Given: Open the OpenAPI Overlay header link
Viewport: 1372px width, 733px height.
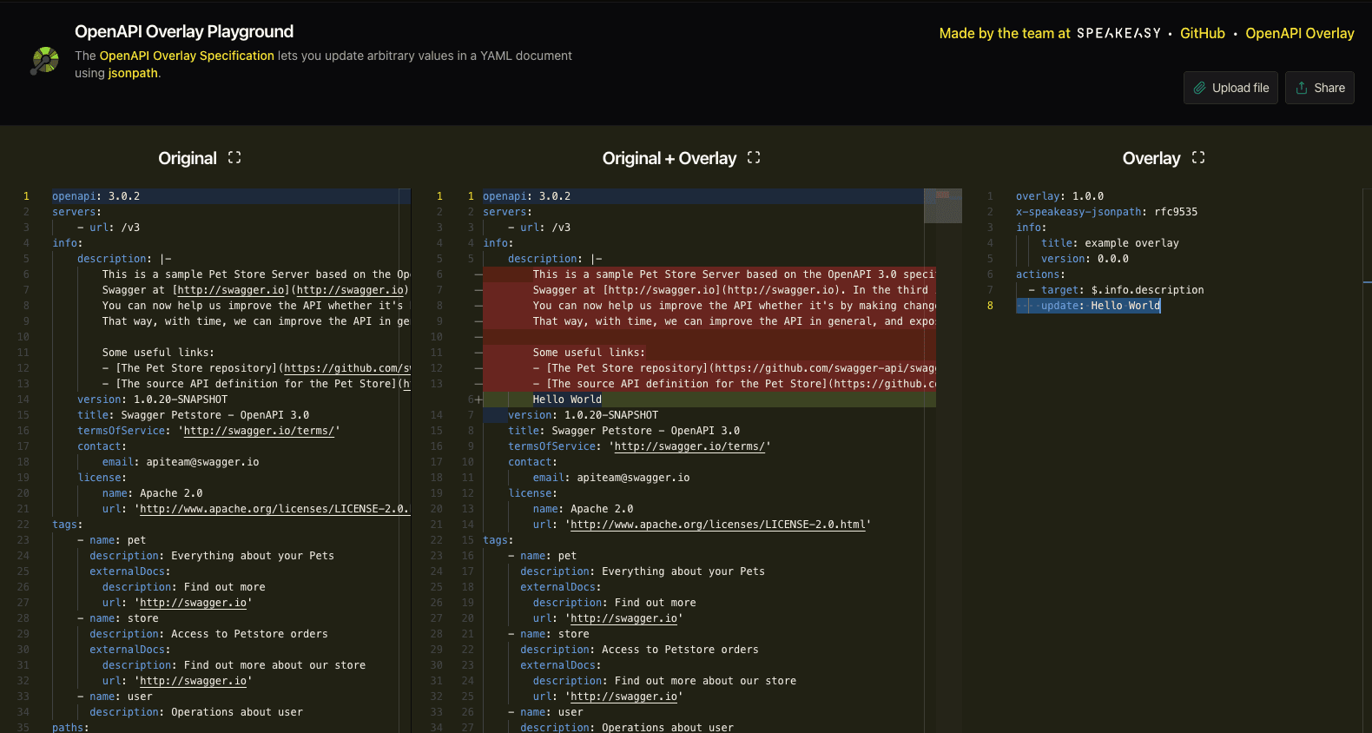Looking at the screenshot, I should click(x=1300, y=33).
